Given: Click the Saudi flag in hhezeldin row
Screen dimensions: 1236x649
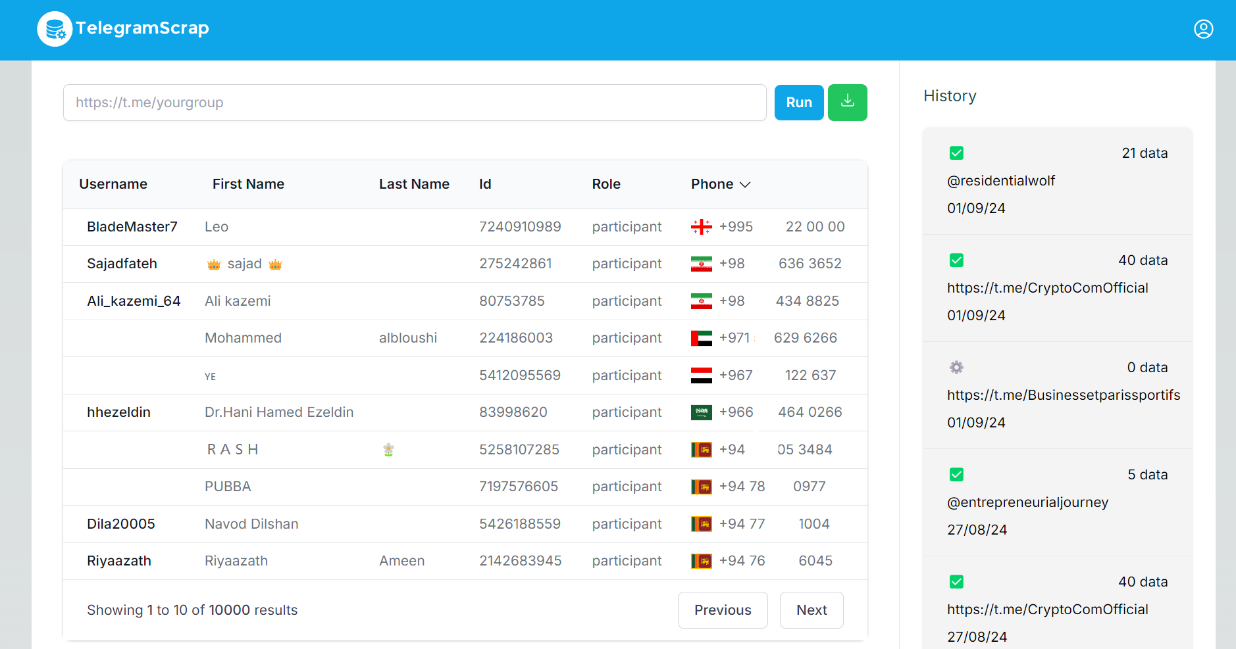Looking at the screenshot, I should tap(702, 412).
